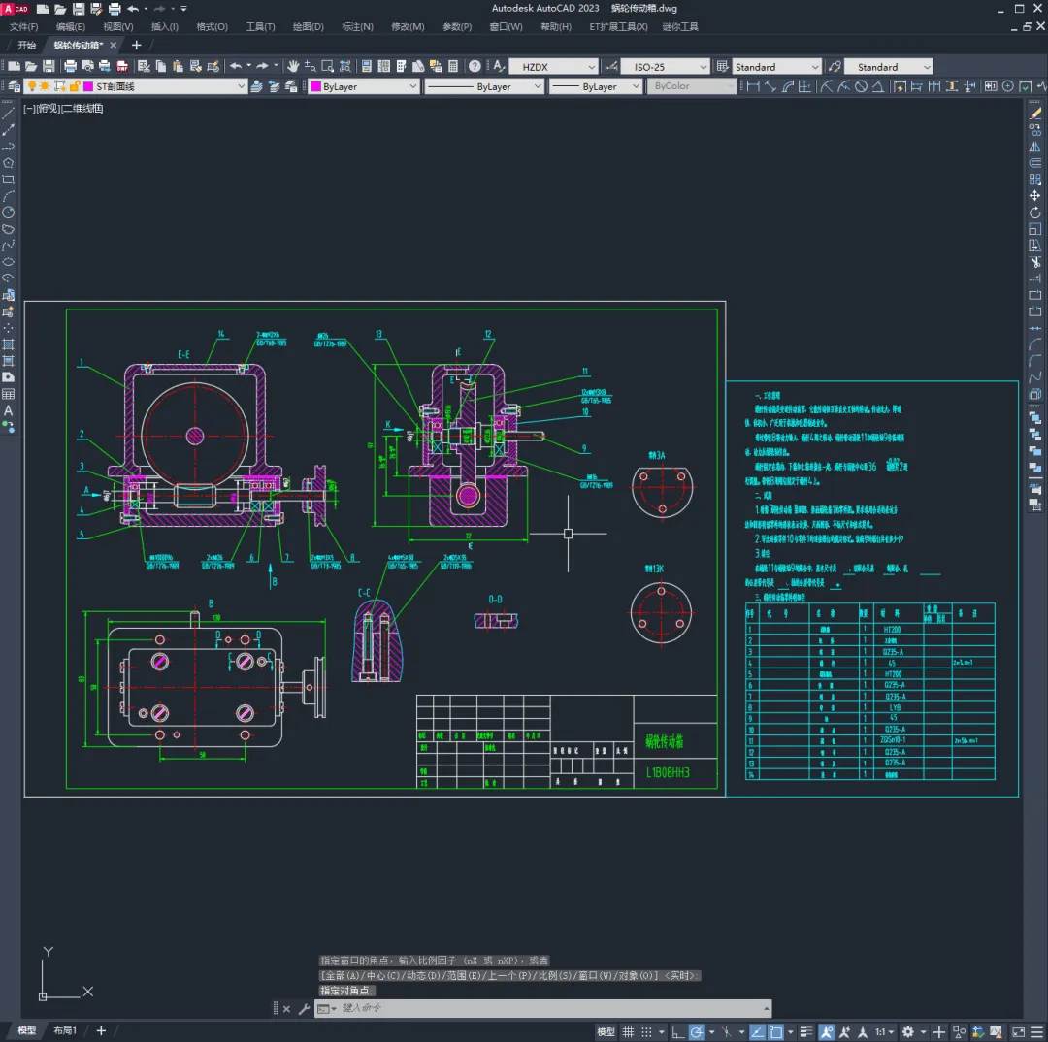Open the 绘图(D) menu
The image size is (1048, 1042).
coord(308,26)
